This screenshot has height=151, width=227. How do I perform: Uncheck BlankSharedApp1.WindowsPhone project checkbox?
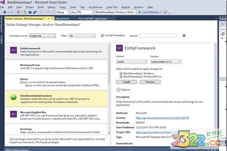click(x=121, y=77)
